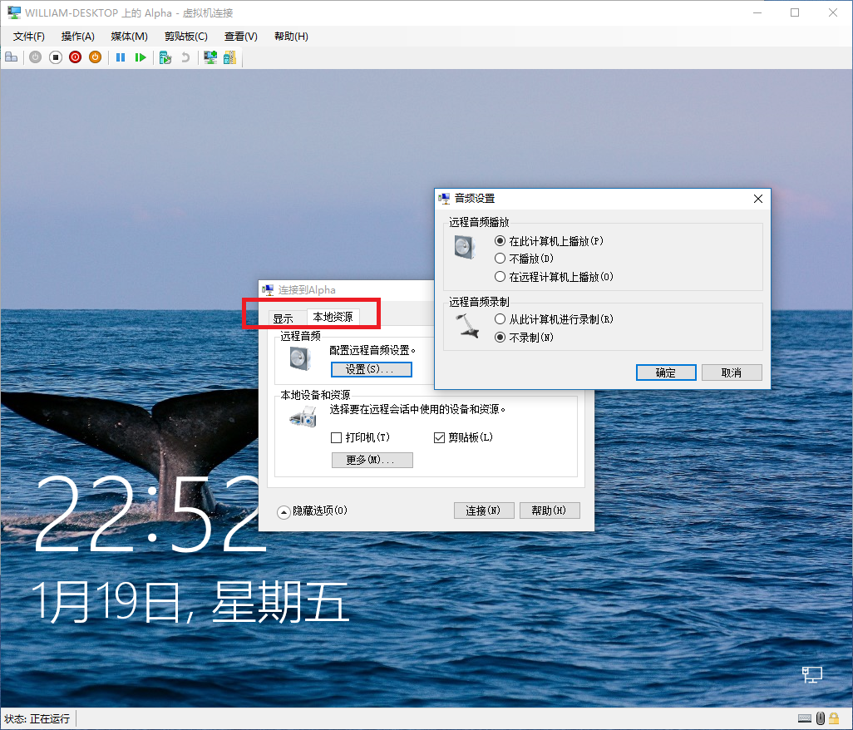Click 设置(S) under 远程音频
853x730 pixels.
371,368
